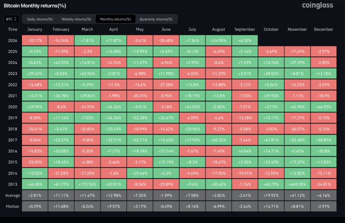Click the Average row label

coord(13,196)
